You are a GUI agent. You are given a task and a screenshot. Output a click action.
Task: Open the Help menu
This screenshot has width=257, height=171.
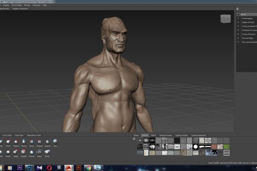[x=44, y=5]
